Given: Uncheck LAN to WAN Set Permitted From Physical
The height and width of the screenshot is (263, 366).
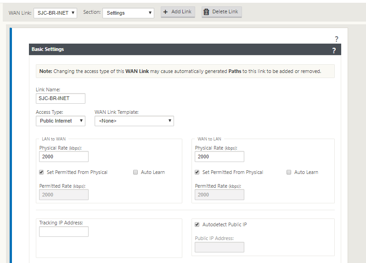Looking at the screenshot, I should (x=41, y=172).
